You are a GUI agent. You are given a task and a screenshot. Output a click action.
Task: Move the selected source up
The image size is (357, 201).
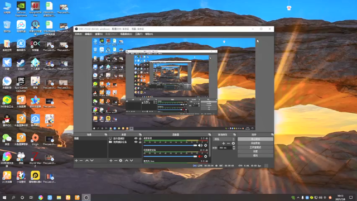point(127,160)
